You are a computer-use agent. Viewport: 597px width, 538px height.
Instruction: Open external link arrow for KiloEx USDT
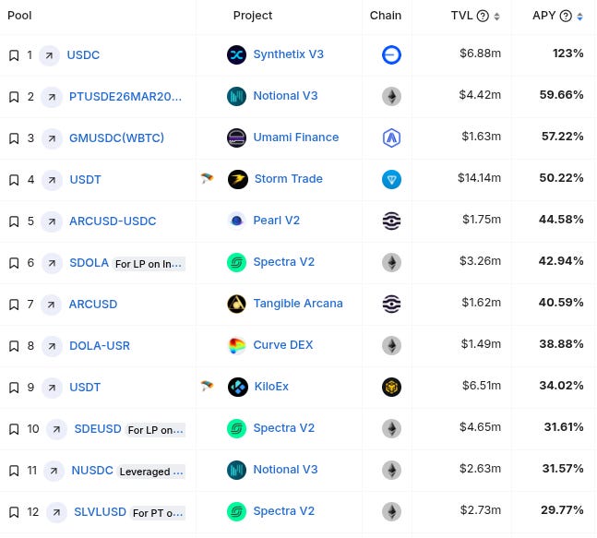[x=52, y=388]
